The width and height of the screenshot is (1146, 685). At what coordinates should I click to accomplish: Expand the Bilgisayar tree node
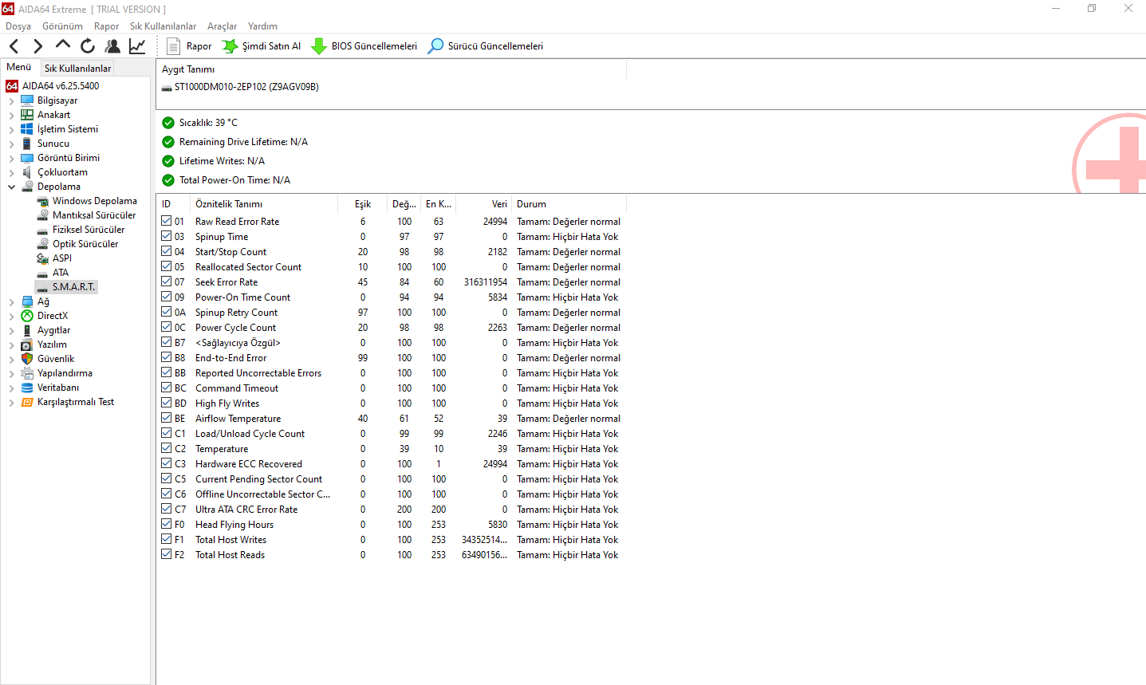pos(11,100)
